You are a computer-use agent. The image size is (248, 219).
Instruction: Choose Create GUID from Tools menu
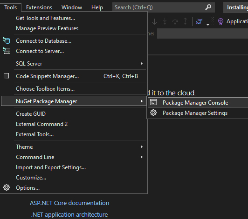point(31,114)
